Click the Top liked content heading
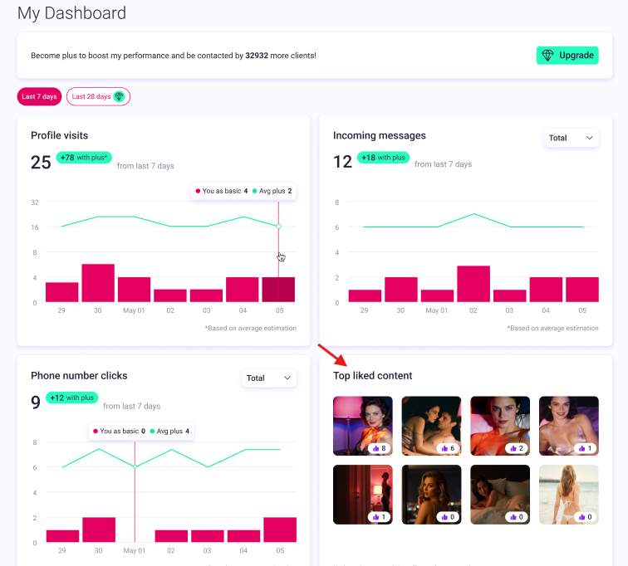This screenshot has width=628, height=566. click(x=372, y=376)
